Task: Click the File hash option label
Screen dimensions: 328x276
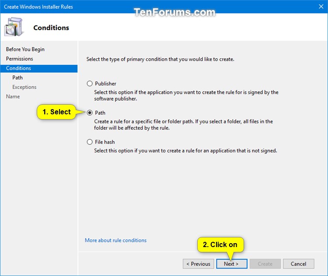Action: click(x=105, y=142)
